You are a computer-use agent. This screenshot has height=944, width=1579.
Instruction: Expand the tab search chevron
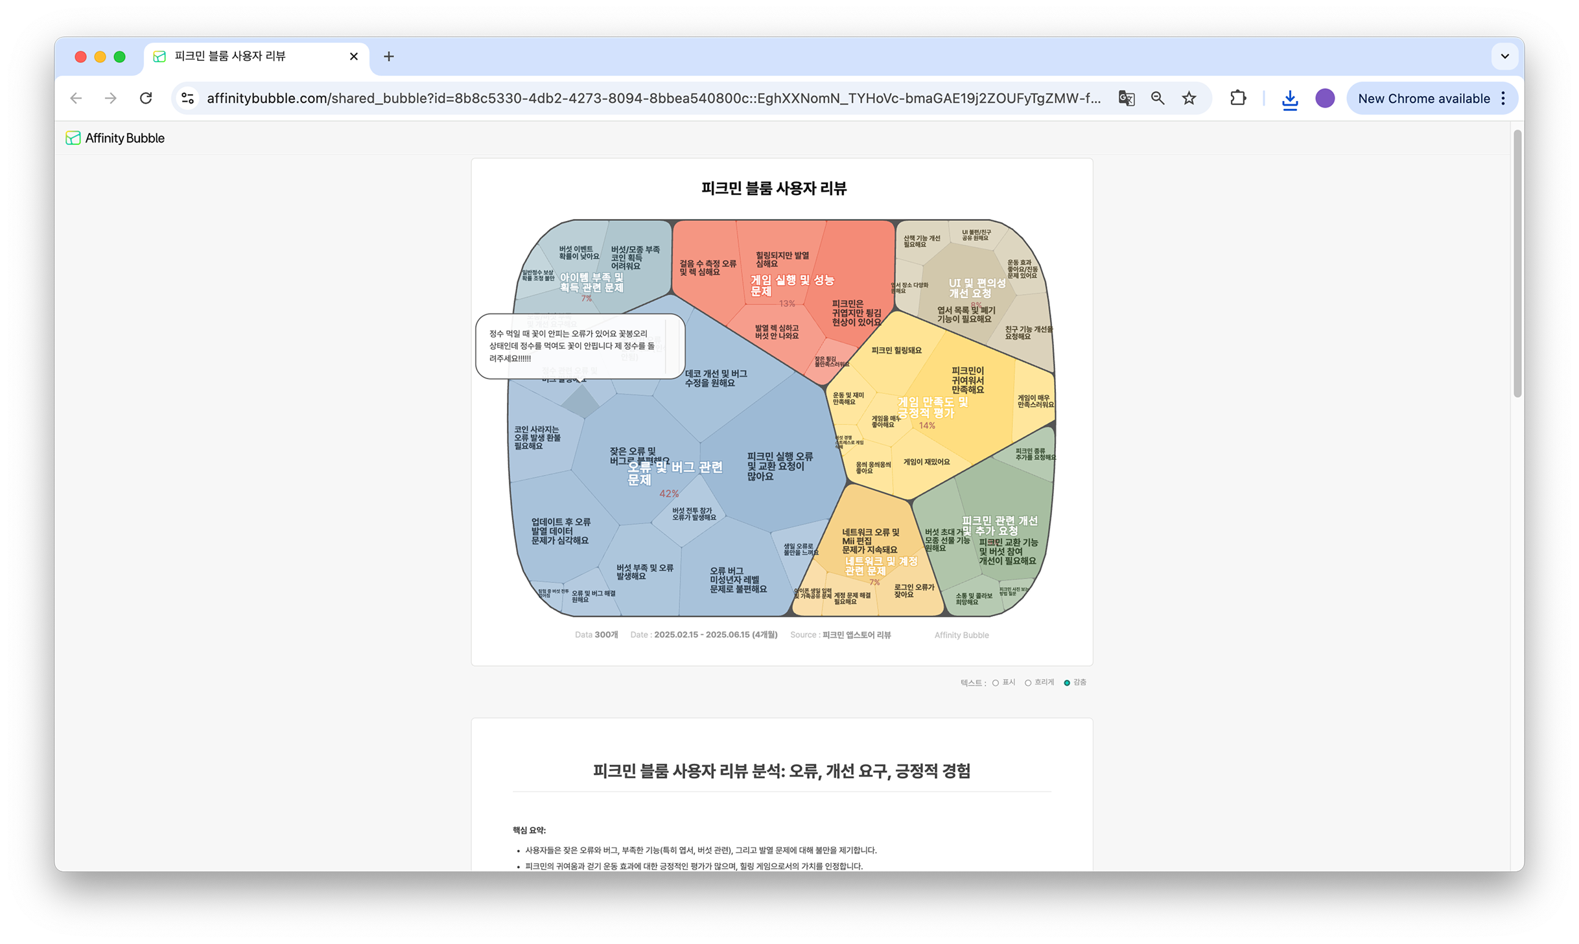[1504, 56]
